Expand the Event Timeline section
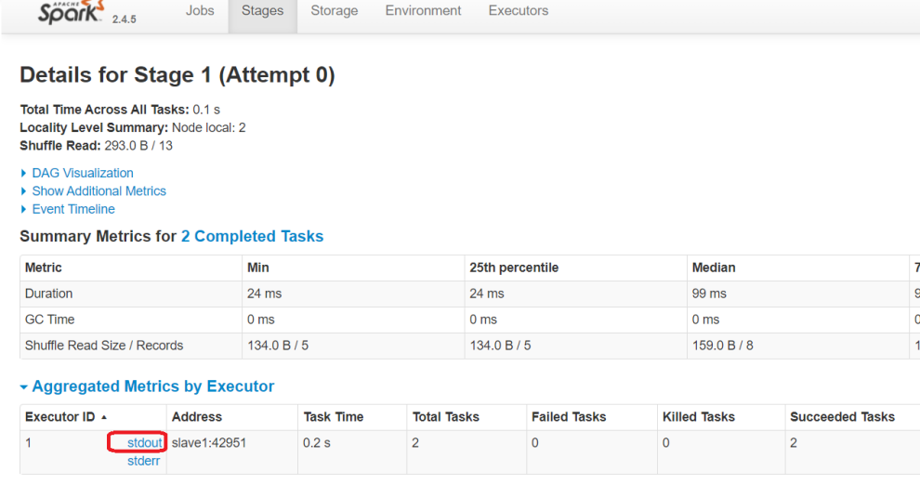920x484 pixels. pos(72,209)
